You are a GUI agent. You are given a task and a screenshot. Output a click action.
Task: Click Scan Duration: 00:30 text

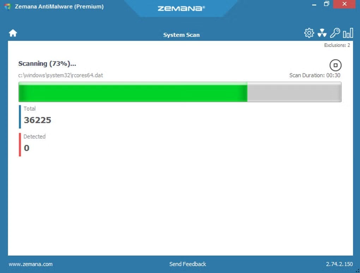point(315,75)
